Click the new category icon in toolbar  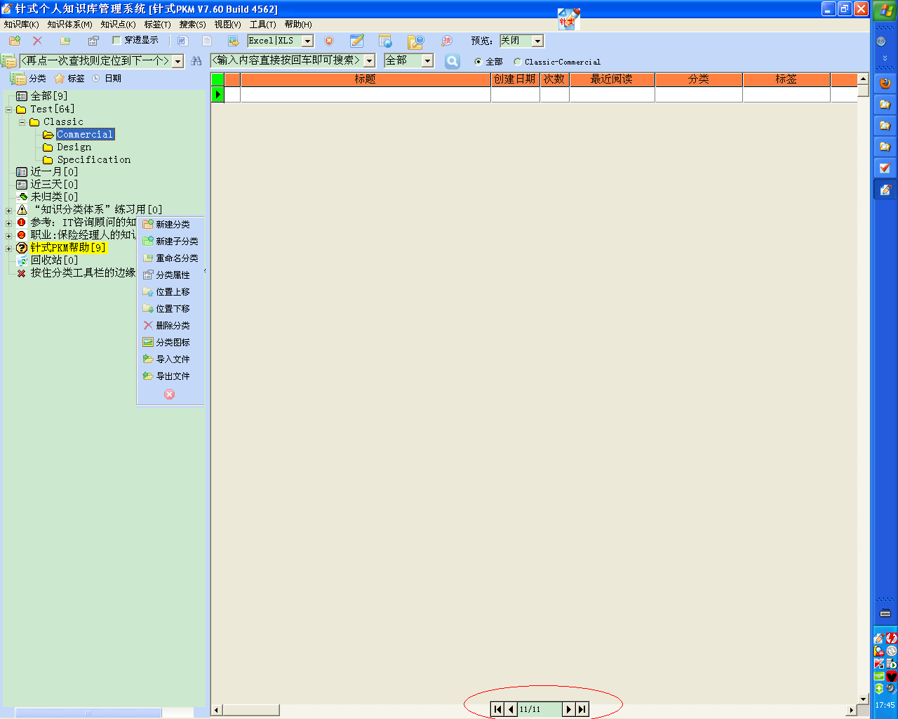[15, 41]
